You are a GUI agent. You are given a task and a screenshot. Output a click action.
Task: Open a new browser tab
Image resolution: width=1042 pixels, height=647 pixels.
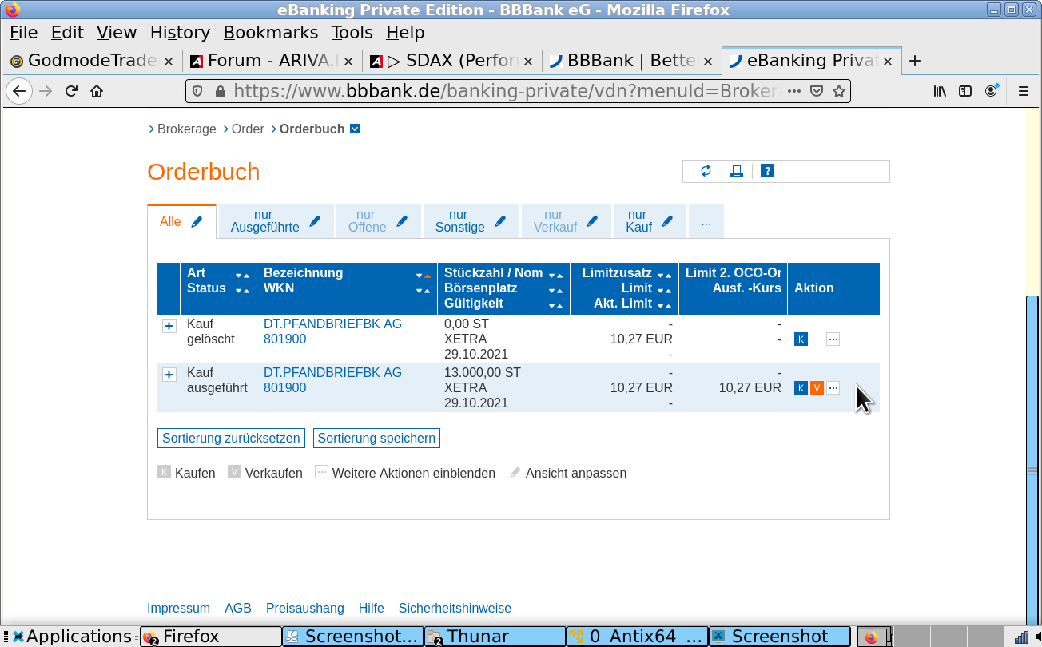click(x=915, y=61)
